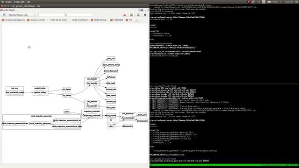The height and width of the screenshot is (168, 299).
Task: Click the fit-in-view button beside Fit
Action: [137, 20]
